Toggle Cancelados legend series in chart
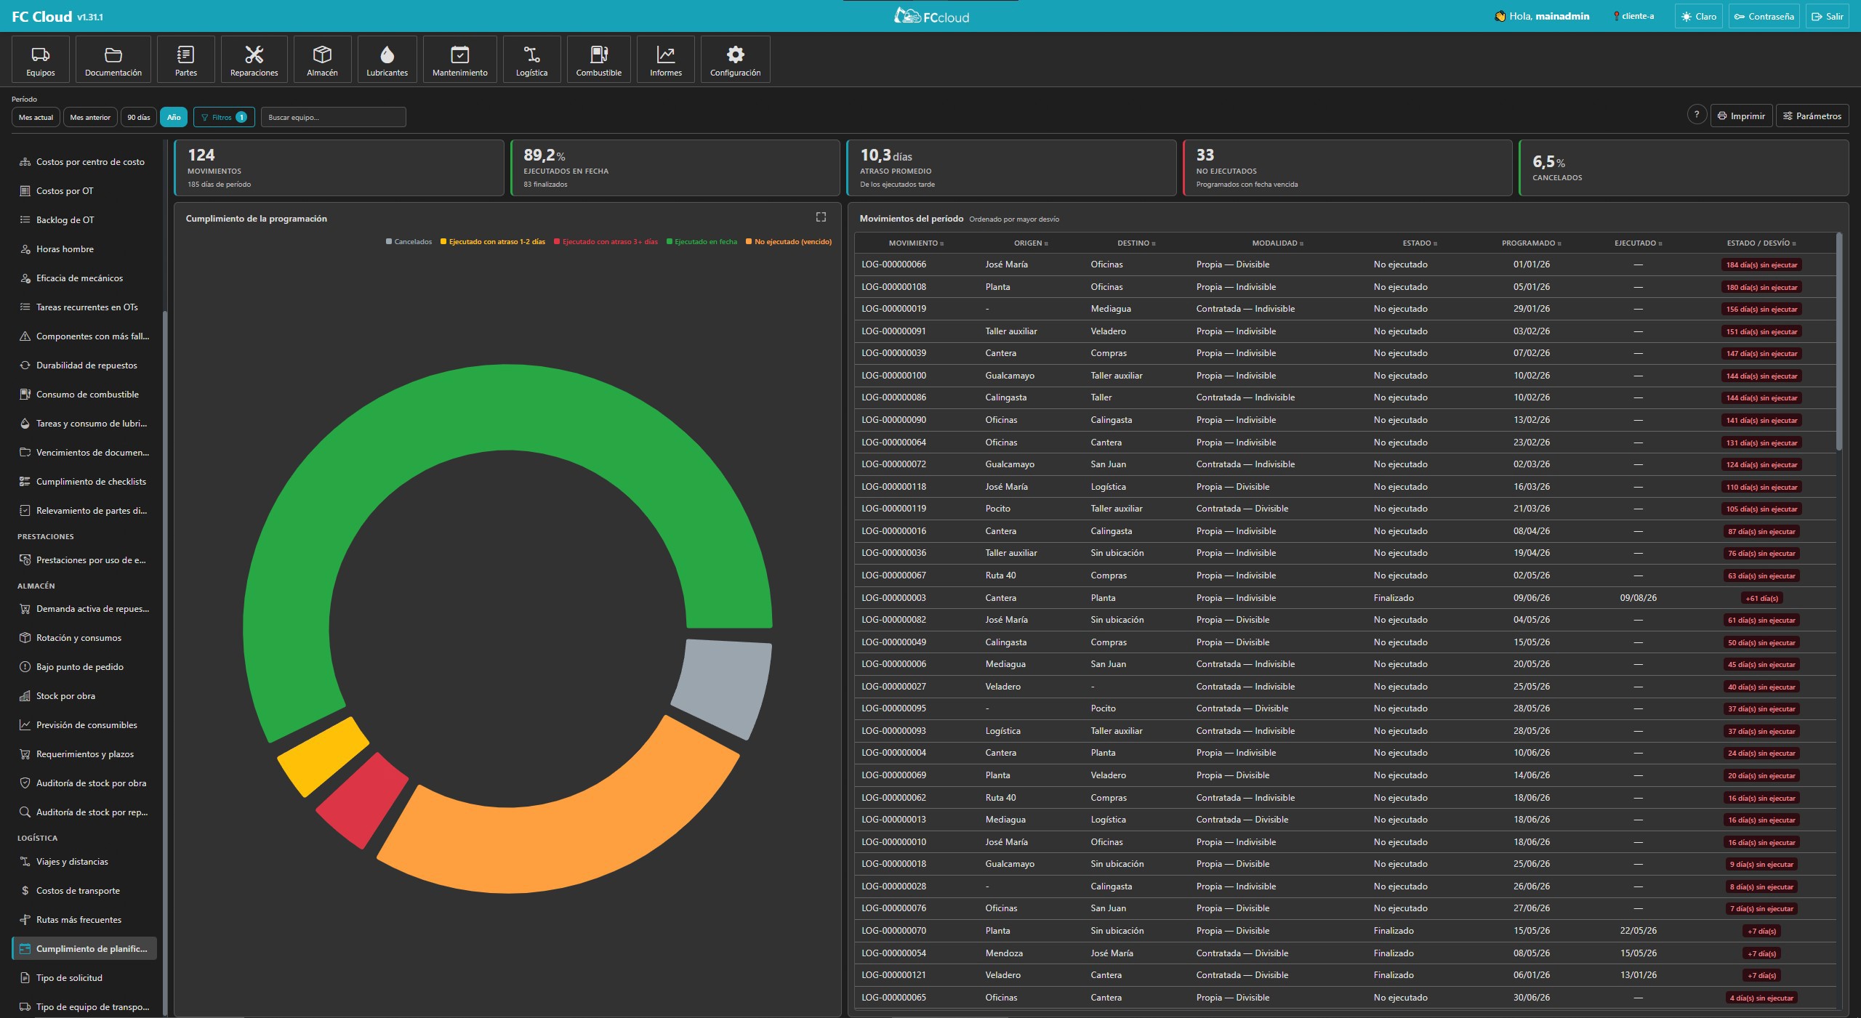This screenshot has width=1861, height=1018. click(x=409, y=242)
